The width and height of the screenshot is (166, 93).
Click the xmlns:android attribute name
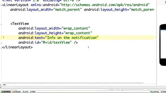click(x=44, y=5)
